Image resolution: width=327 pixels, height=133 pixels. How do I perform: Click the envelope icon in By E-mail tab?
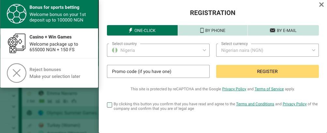(x=272, y=30)
